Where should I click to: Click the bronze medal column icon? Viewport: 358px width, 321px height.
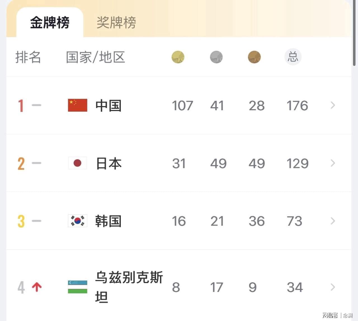[x=254, y=57]
